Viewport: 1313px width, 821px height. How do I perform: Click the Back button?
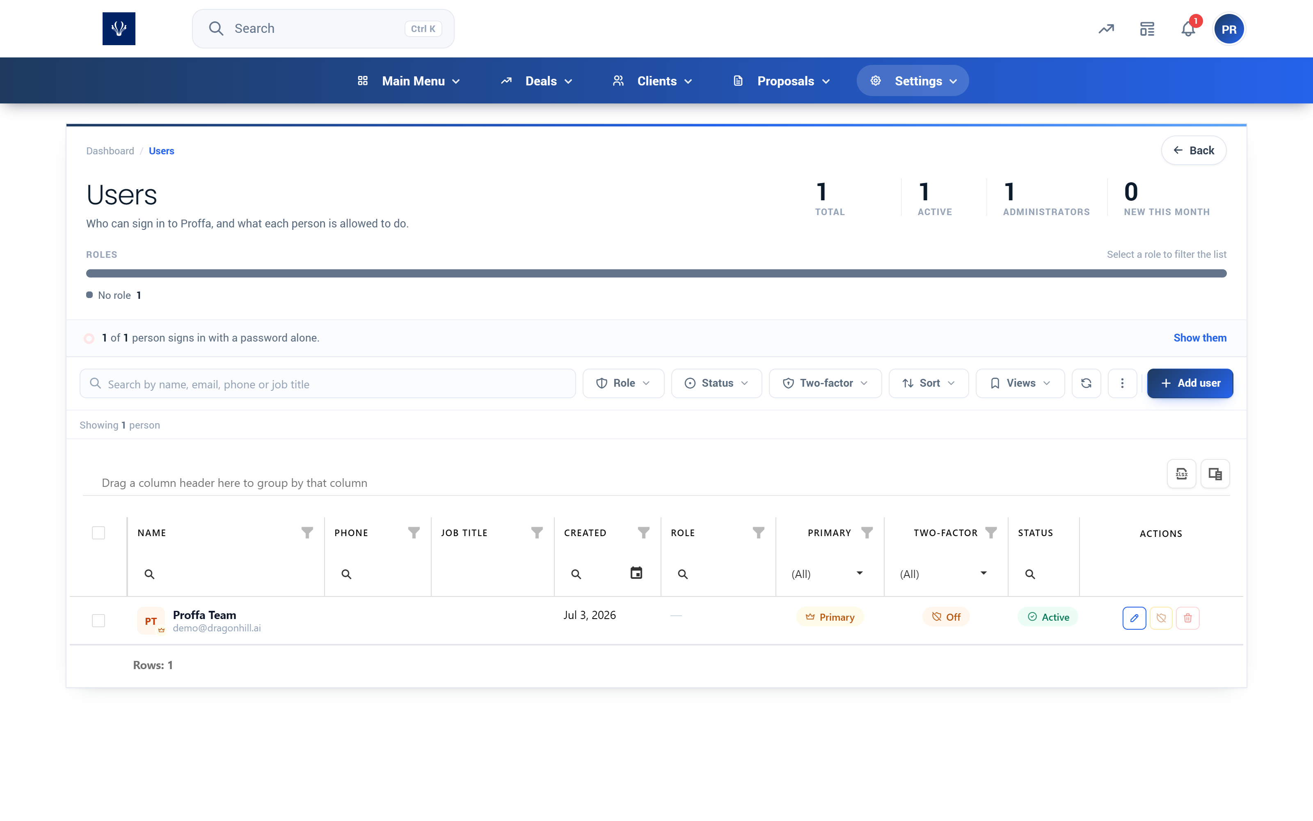point(1194,150)
